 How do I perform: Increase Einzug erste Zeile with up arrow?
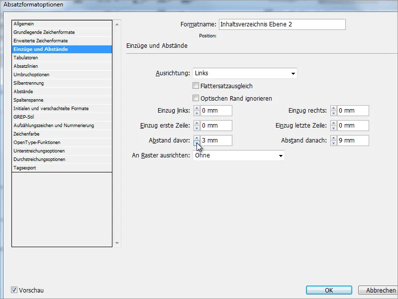(197, 123)
